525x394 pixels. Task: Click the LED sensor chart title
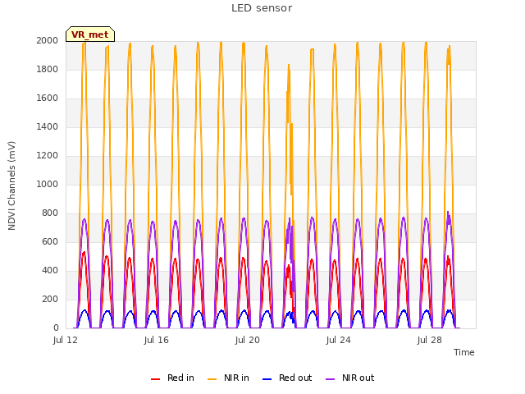click(x=262, y=8)
